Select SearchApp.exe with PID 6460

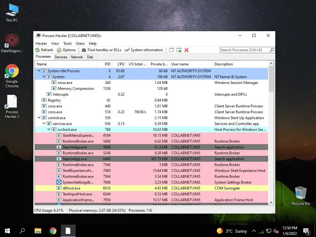152,159
